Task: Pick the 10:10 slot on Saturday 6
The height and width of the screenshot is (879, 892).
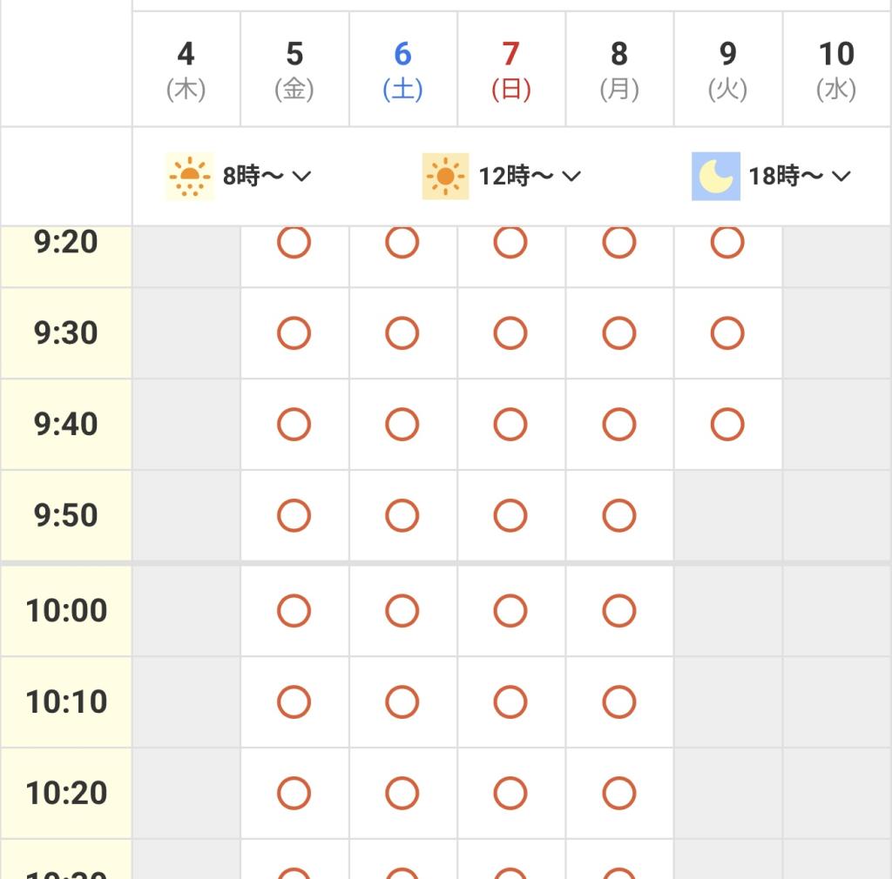Action: click(402, 701)
